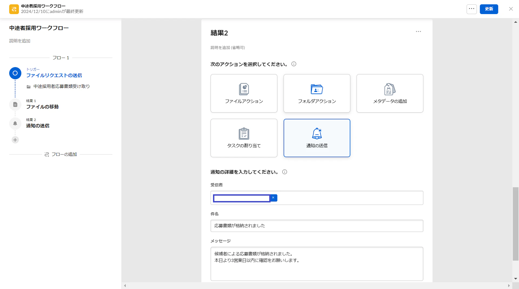
Task: Click the 件名 subject input field
Action: pos(317,226)
